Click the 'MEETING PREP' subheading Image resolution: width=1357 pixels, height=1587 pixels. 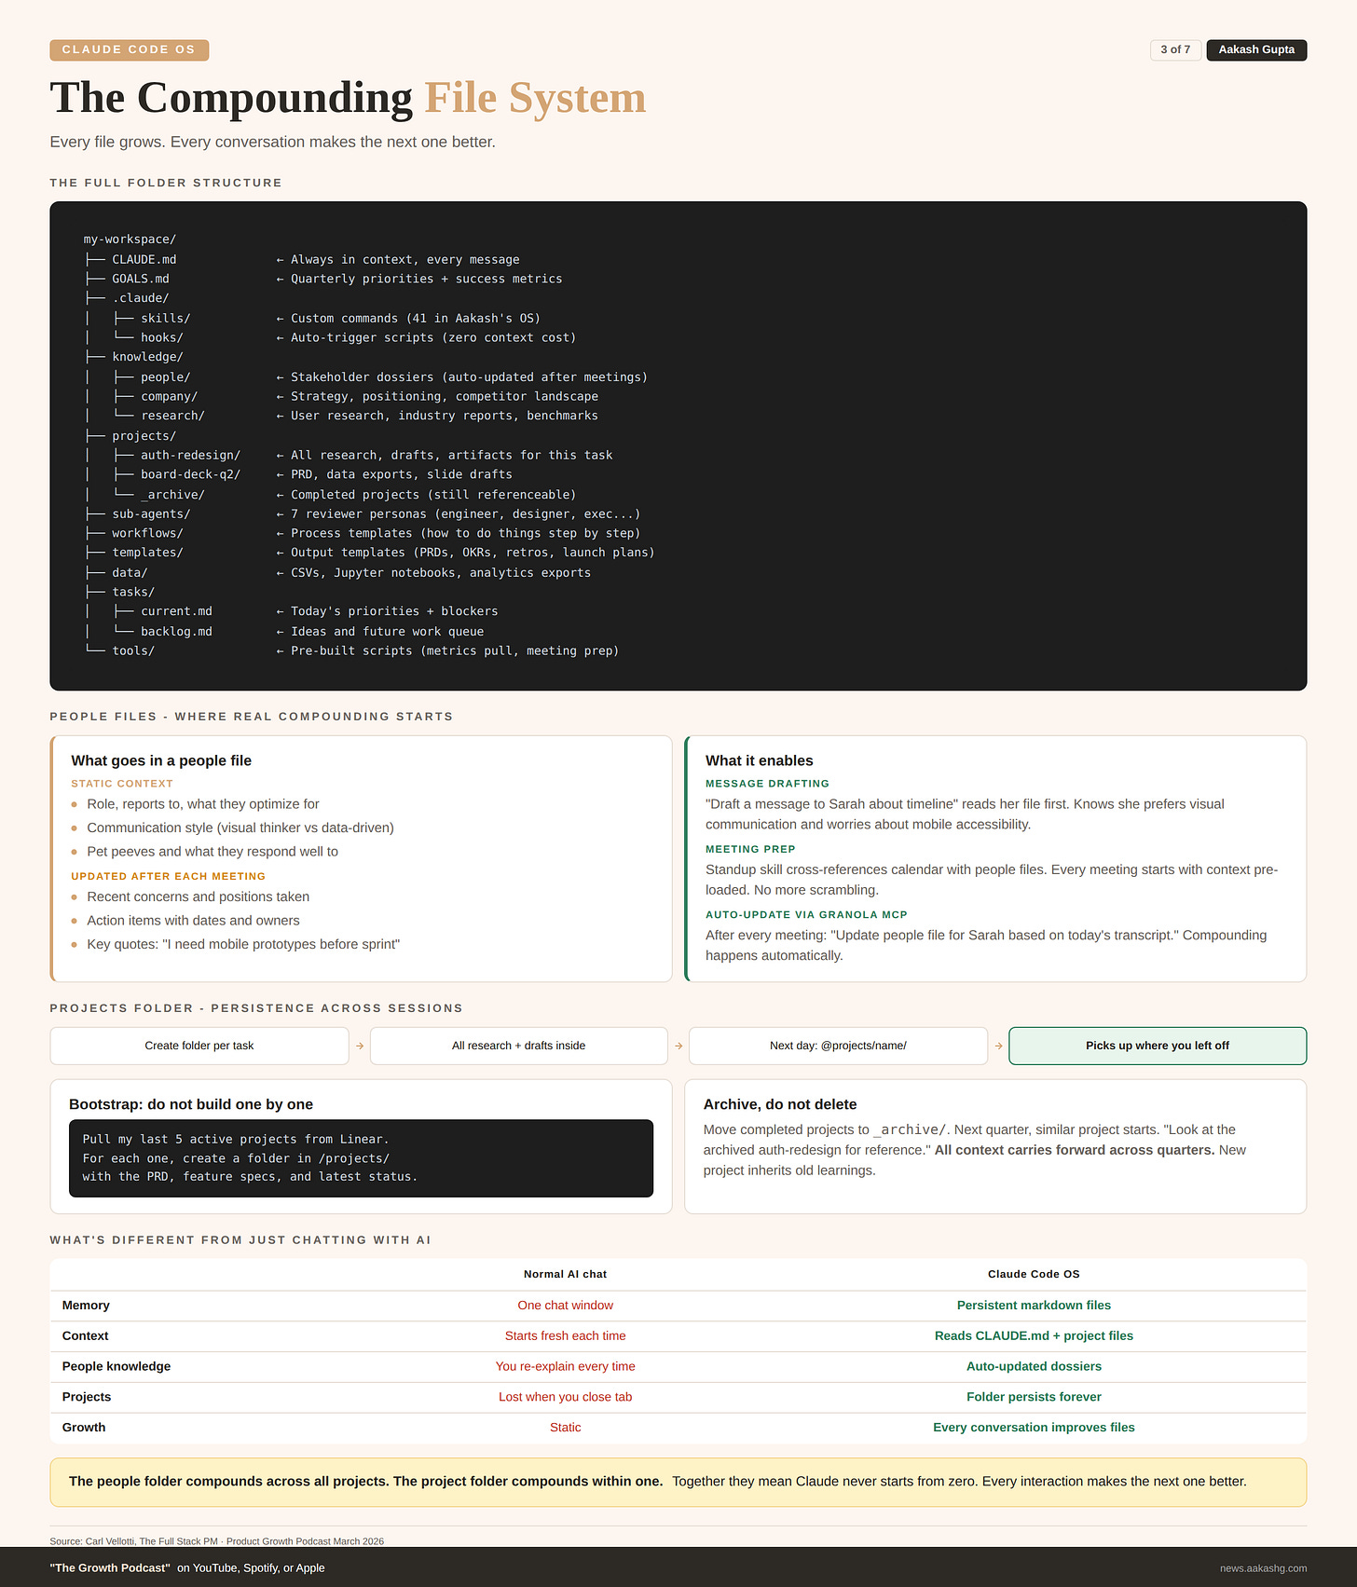[x=750, y=849]
